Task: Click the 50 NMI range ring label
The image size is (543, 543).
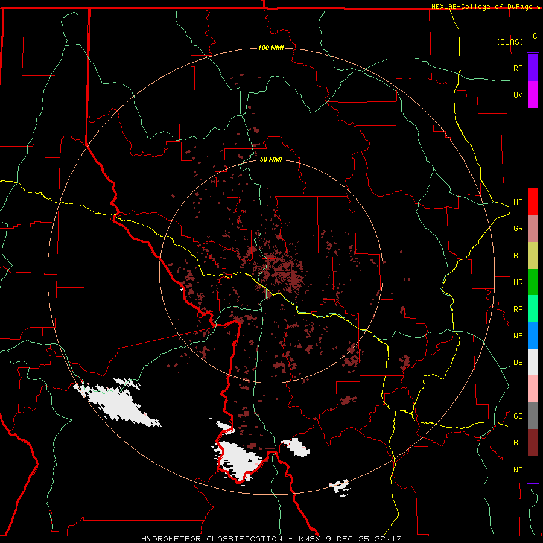Action: coord(271,159)
